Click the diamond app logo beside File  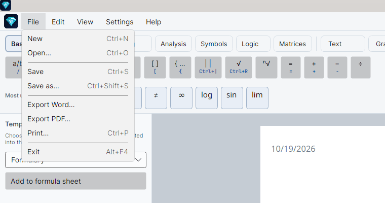[x=11, y=21]
